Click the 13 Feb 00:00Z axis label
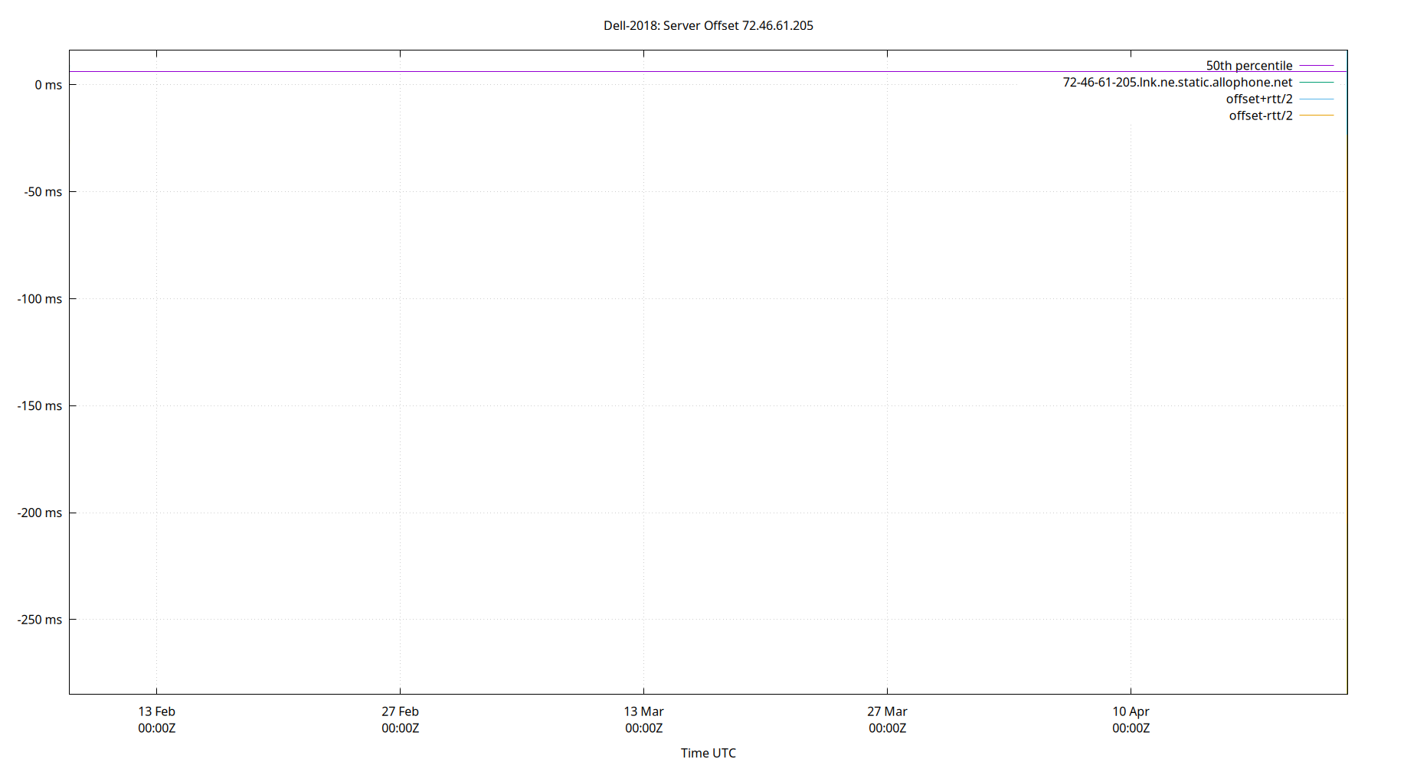The width and height of the screenshot is (1417, 765). coord(157,720)
